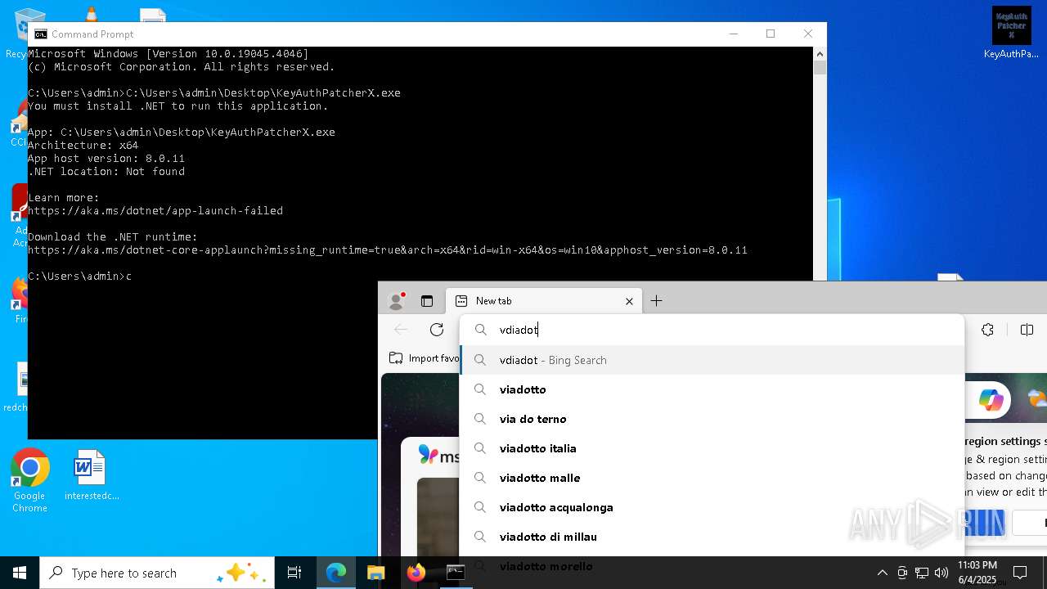Click the Command Prompt title bar icon
Viewport: 1047px width, 589px height.
click(x=40, y=34)
